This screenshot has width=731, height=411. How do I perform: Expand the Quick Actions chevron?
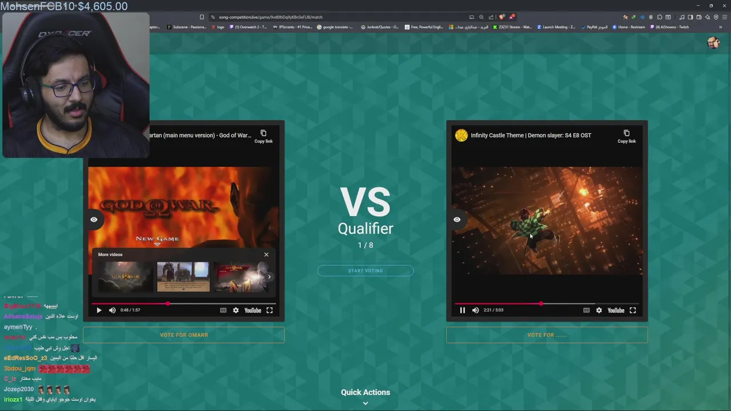365,403
